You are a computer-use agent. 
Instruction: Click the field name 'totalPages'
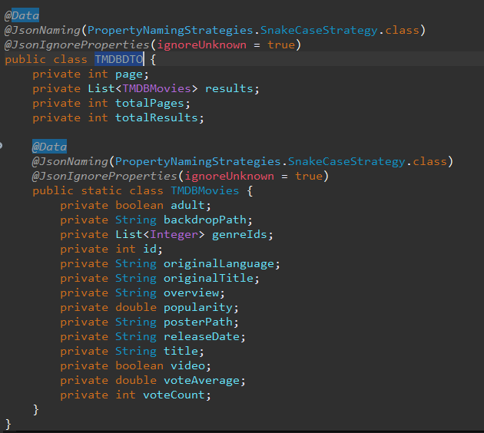pyautogui.click(x=150, y=104)
